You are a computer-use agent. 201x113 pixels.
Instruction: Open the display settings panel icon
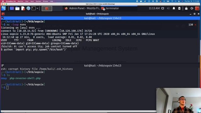click(x=163, y=8)
